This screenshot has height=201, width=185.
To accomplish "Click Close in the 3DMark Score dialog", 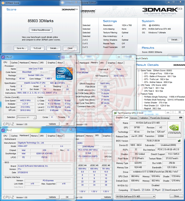I will point(70,48).
